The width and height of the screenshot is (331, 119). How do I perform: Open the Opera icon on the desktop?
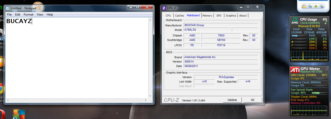point(2,114)
